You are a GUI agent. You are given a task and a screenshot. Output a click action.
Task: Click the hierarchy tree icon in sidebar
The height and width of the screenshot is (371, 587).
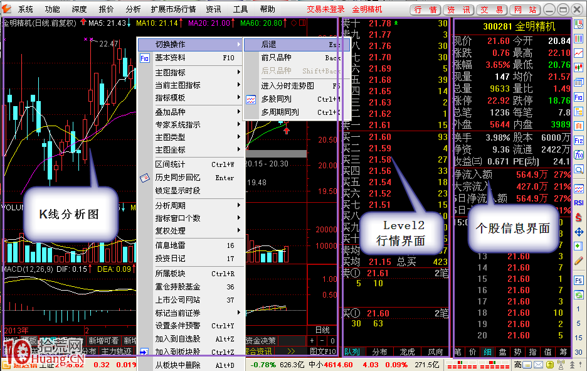(579, 112)
